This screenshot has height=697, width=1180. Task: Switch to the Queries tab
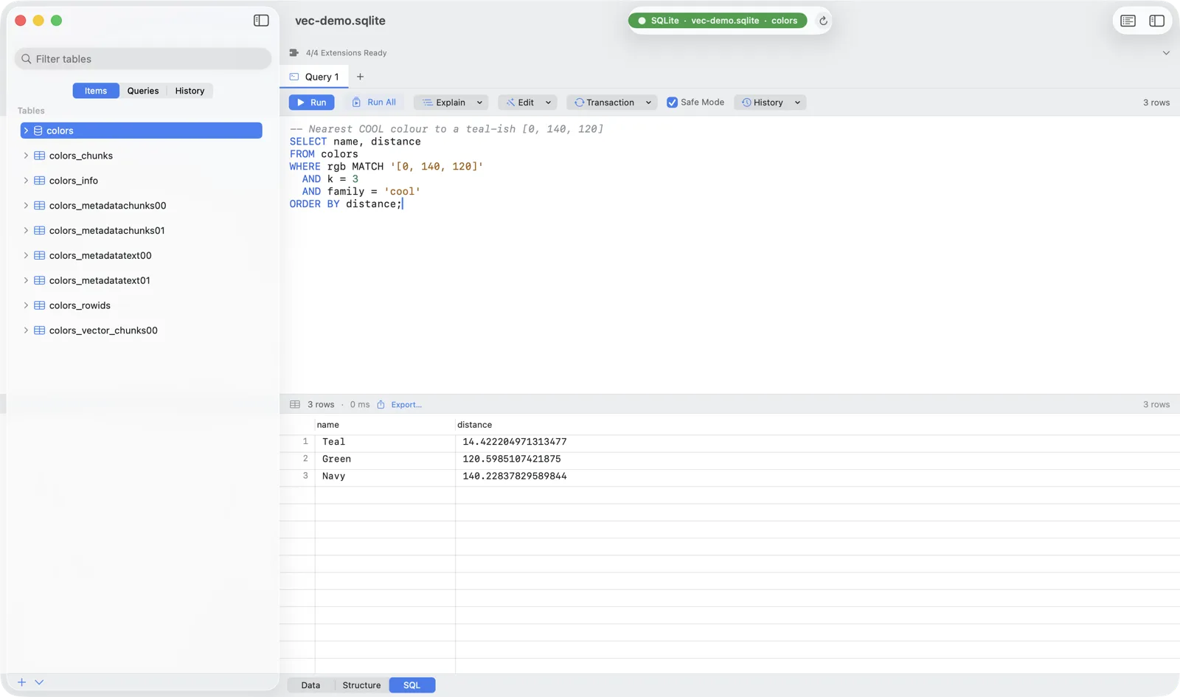[x=143, y=91]
